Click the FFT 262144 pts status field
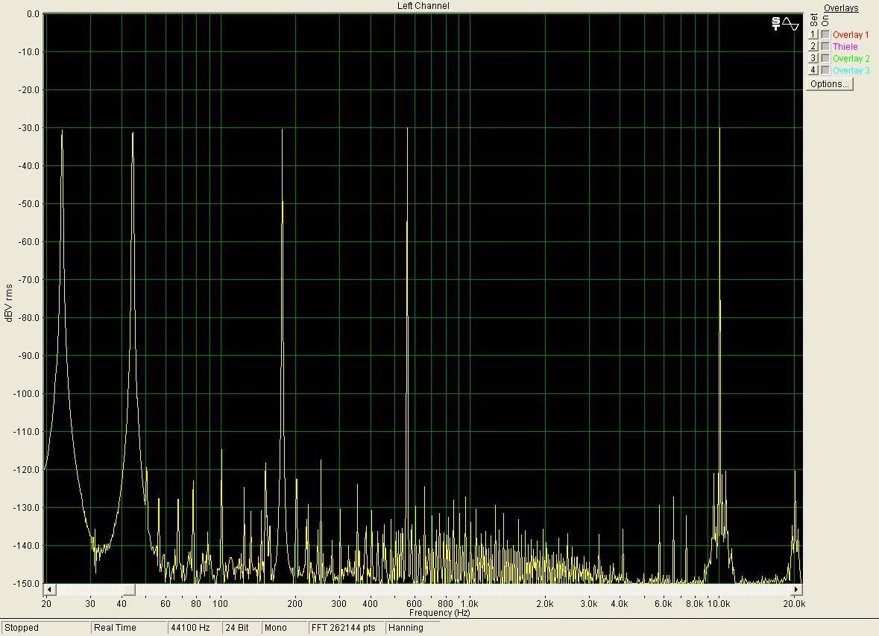Image resolution: width=879 pixels, height=636 pixels. click(347, 628)
